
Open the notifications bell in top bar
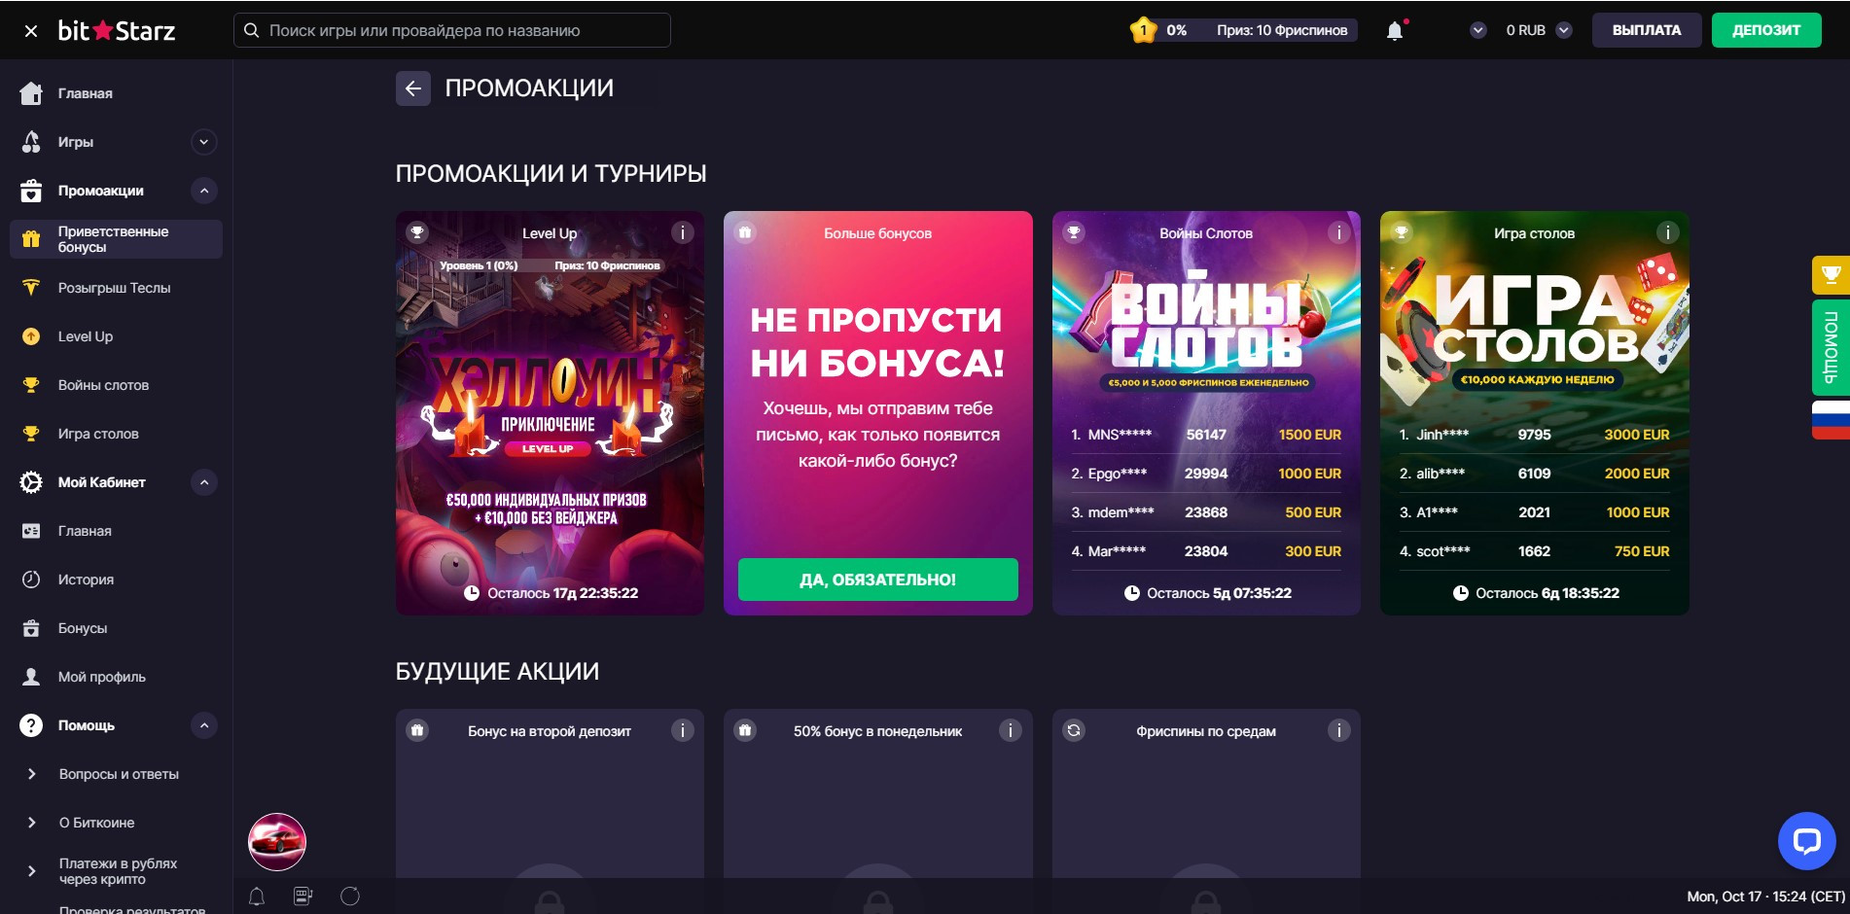(x=1395, y=30)
